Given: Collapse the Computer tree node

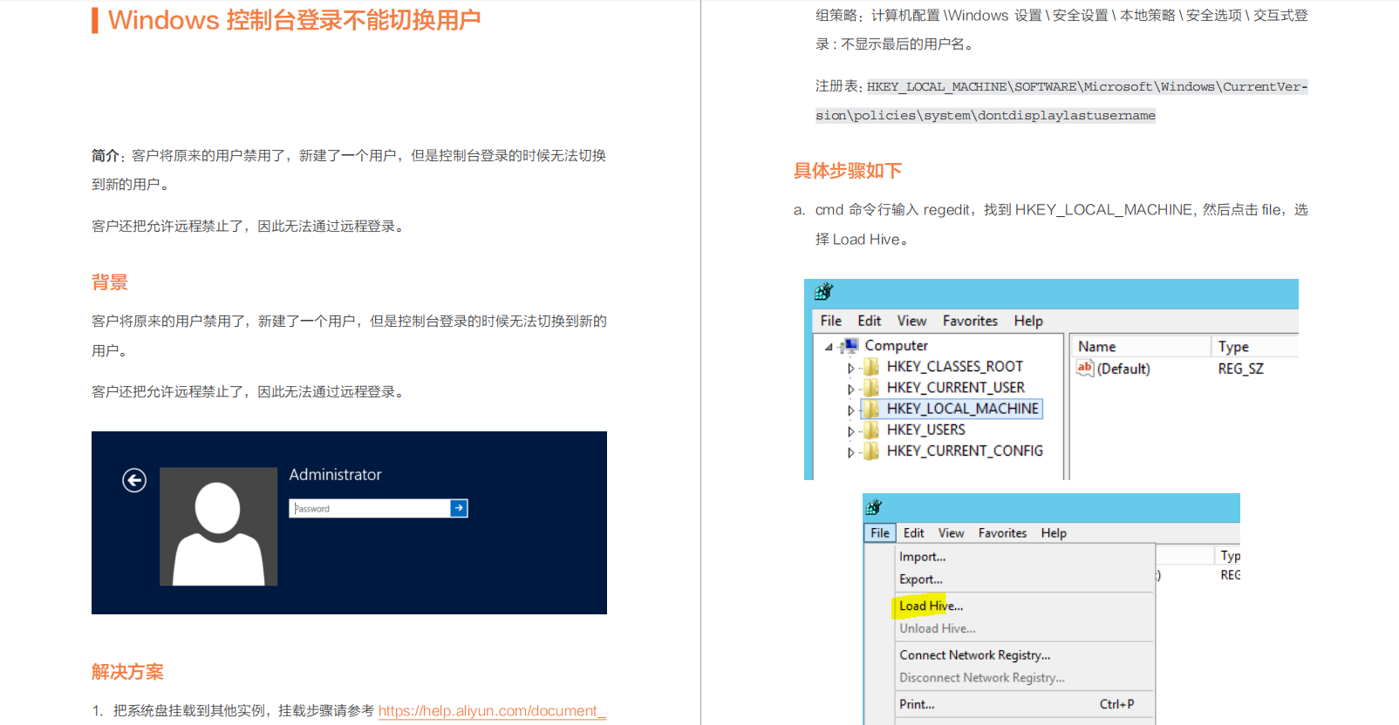Looking at the screenshot, I should 829,347.
